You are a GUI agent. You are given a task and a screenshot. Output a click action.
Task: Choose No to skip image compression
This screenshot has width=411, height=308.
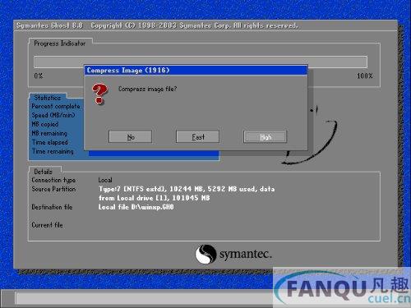pyautogui.click(x=130, y=136)
